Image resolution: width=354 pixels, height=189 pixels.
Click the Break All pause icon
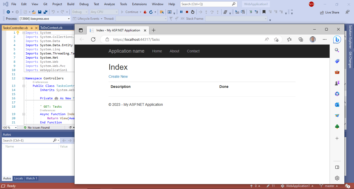(x=181, y=12)
